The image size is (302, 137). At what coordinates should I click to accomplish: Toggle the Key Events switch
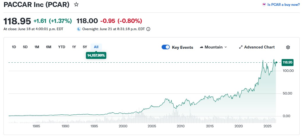pyautogui.click(x=166, y=47)
